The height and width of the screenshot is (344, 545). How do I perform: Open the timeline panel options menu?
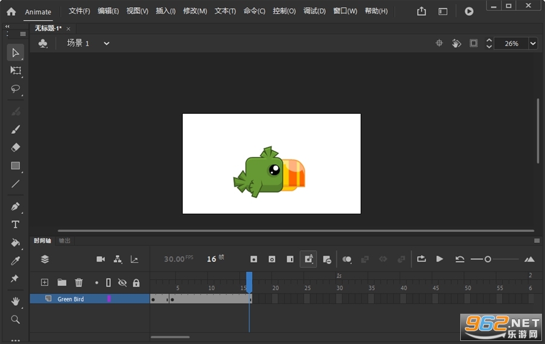click(537, 240)
